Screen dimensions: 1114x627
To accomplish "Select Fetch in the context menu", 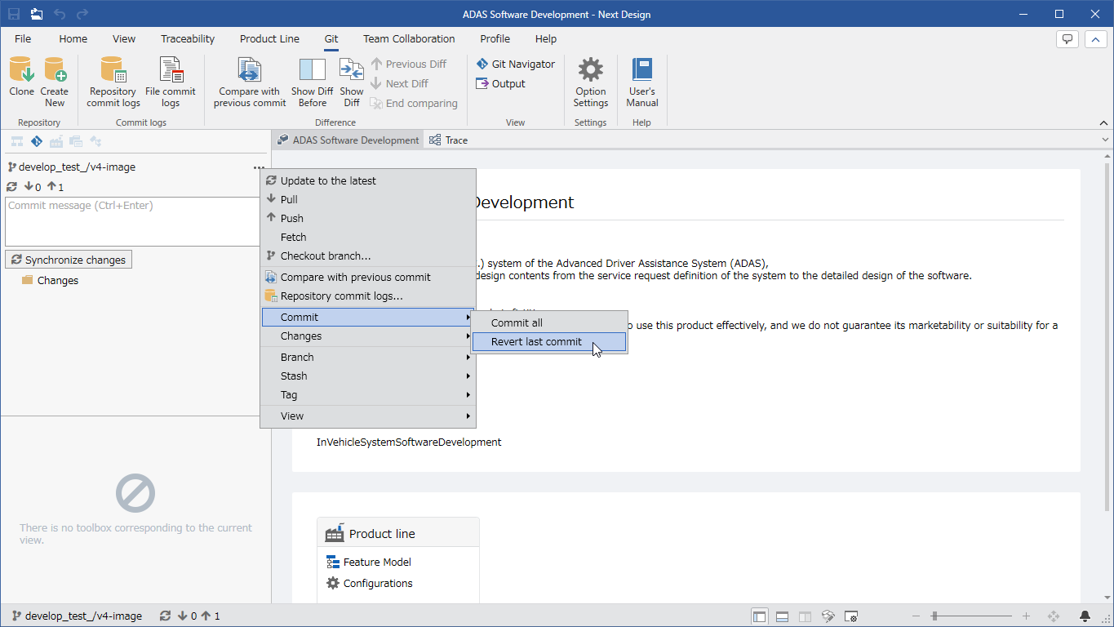I will point(368,237).
